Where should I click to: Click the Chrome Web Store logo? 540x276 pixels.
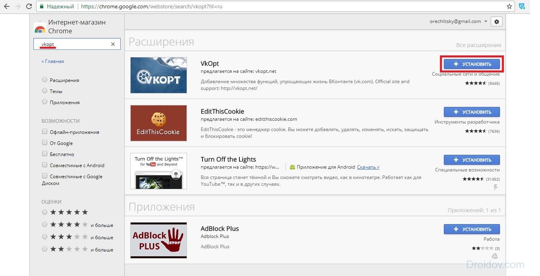[40, 27]
